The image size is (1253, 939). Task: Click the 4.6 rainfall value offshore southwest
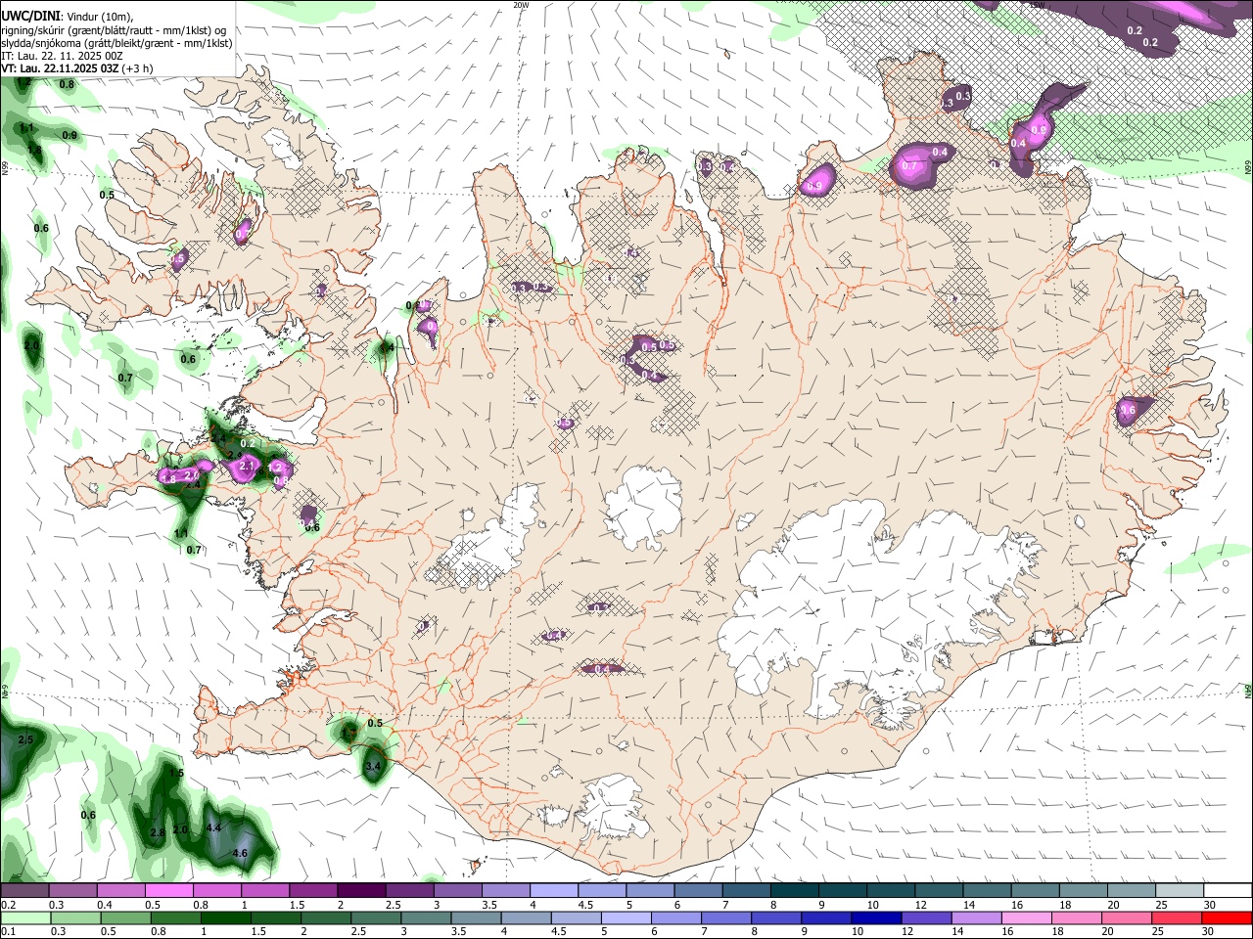tap(240, 854)
